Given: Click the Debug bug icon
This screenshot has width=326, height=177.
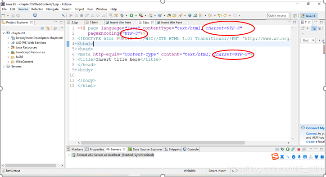Looking at the screenshot, I should click(x=122, y=15).
